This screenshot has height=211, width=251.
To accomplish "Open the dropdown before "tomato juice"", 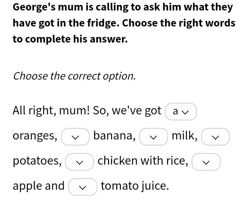I will (x=83, y=187).
